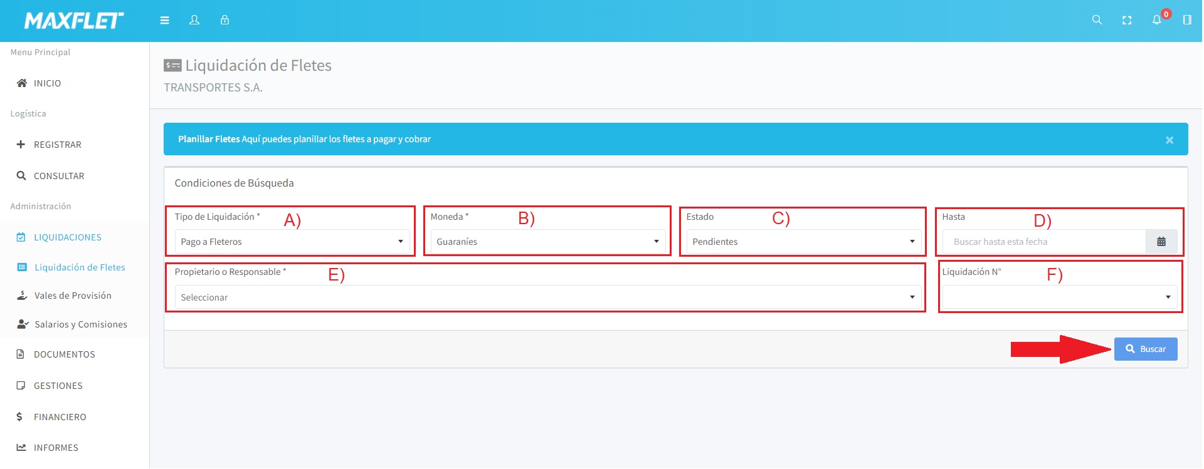This screenshot has width=1204, height=469.
Task: Expand the Liquidación N° dropdown
Action: point(1059,297)
